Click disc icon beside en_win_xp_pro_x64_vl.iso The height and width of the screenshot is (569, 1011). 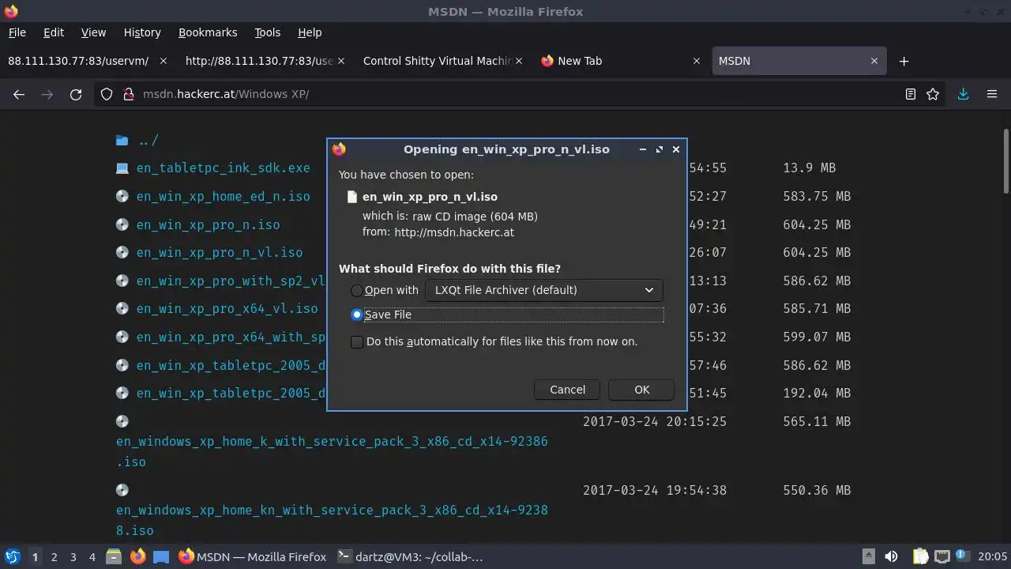tap(122, 308)
